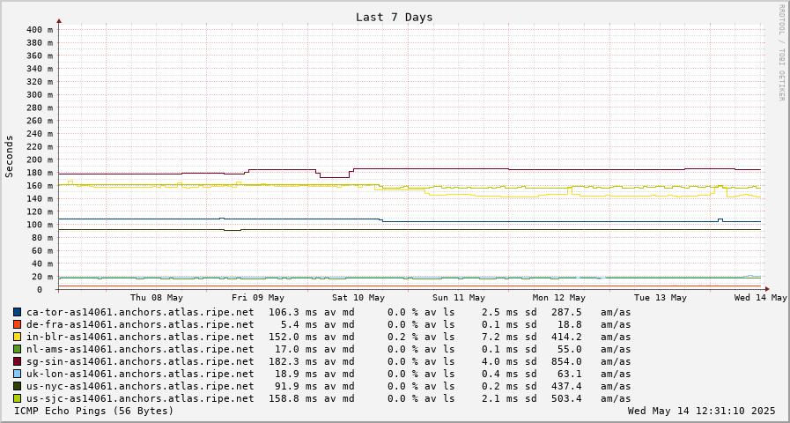Click the dark red sg-sin legend swatch
The height and width of the screenshot is (423, 790).
[x=18, y=361]
